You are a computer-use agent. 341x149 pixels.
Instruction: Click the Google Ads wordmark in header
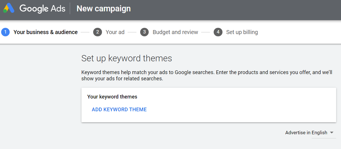pyautogui.click(x=42, y=9)
